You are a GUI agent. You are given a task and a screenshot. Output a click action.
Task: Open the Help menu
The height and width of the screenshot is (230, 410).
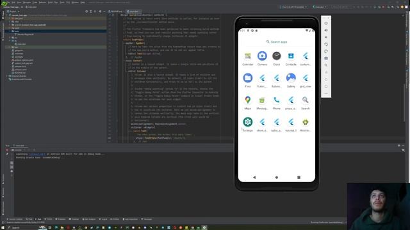coord(83,3)
